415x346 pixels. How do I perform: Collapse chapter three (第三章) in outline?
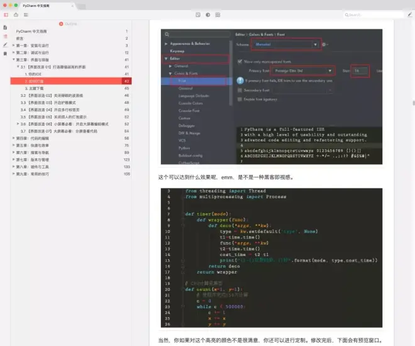tap(13, 60)
